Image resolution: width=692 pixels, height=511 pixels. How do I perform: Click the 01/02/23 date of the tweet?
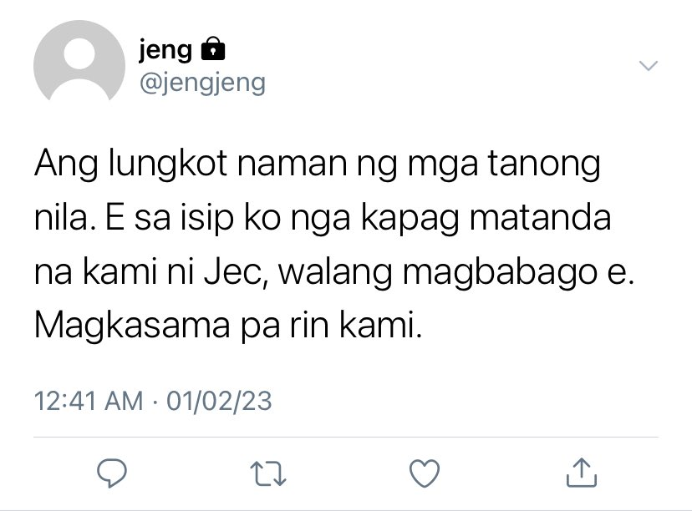tap(219, 401)
